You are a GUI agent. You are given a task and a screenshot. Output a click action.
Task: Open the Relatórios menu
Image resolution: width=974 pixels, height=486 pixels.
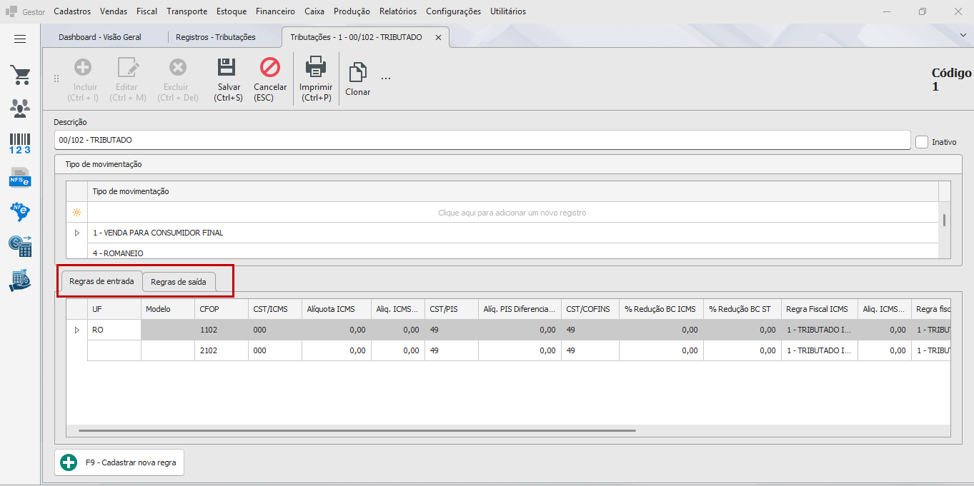point(398,11)
